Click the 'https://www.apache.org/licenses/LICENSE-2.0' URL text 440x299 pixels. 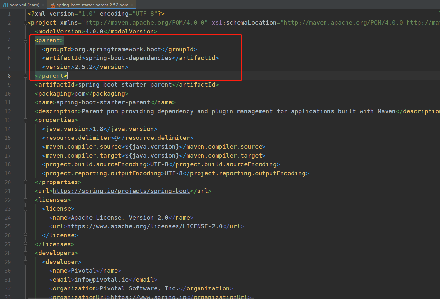[145, 226]
